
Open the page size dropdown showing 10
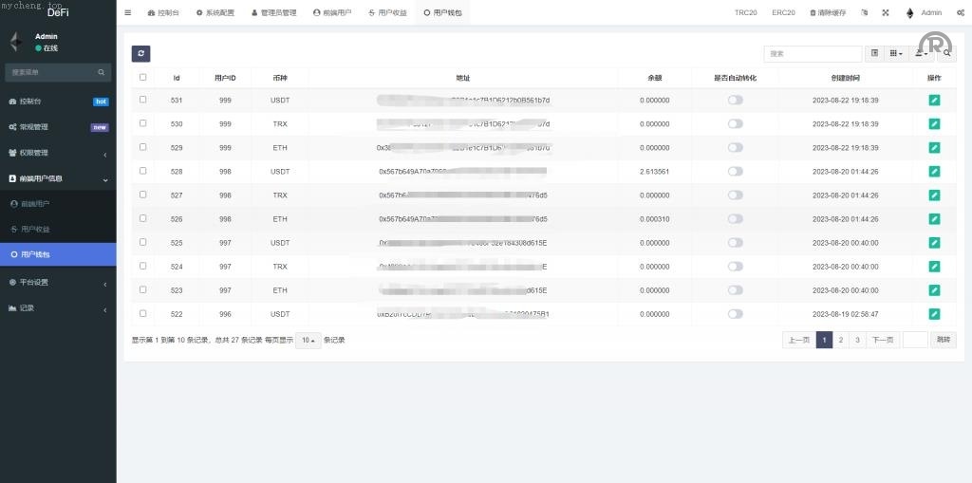tap(308, 340)
